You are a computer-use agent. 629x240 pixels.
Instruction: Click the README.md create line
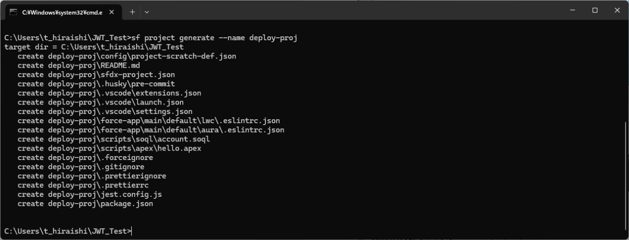point(79,65)
